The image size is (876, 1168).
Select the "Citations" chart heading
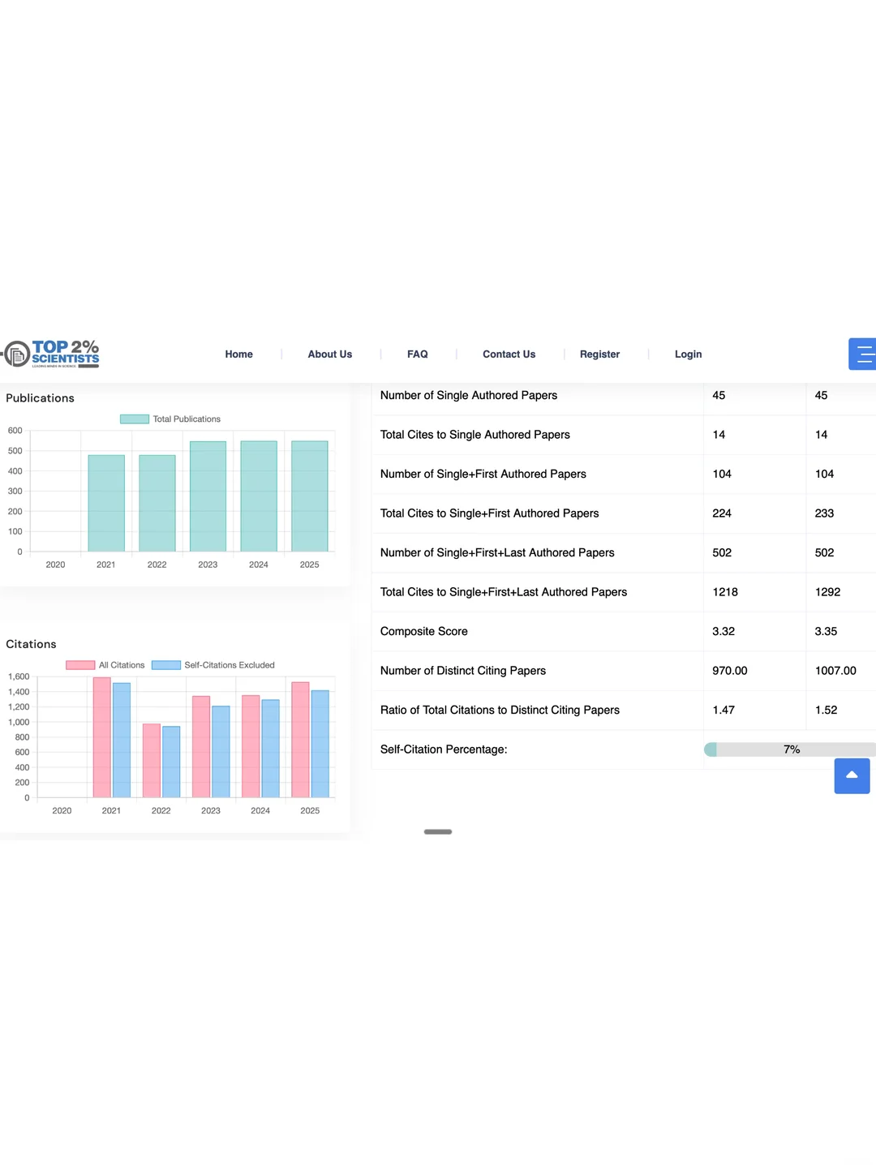click(x=31, y=644)
